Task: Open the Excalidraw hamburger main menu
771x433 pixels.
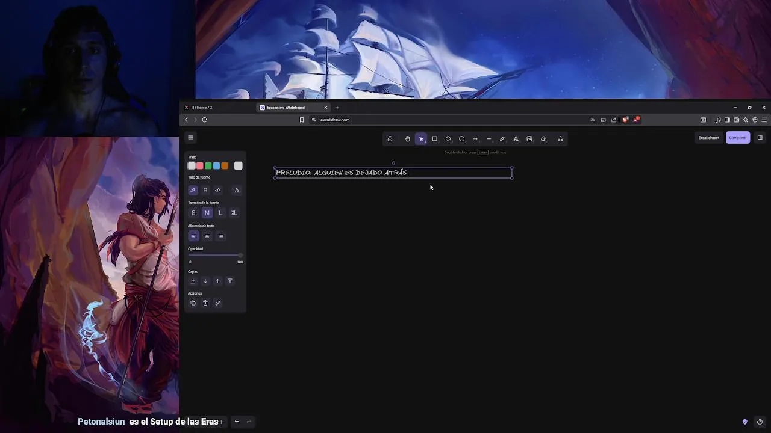Action: (x=190, y=138)
